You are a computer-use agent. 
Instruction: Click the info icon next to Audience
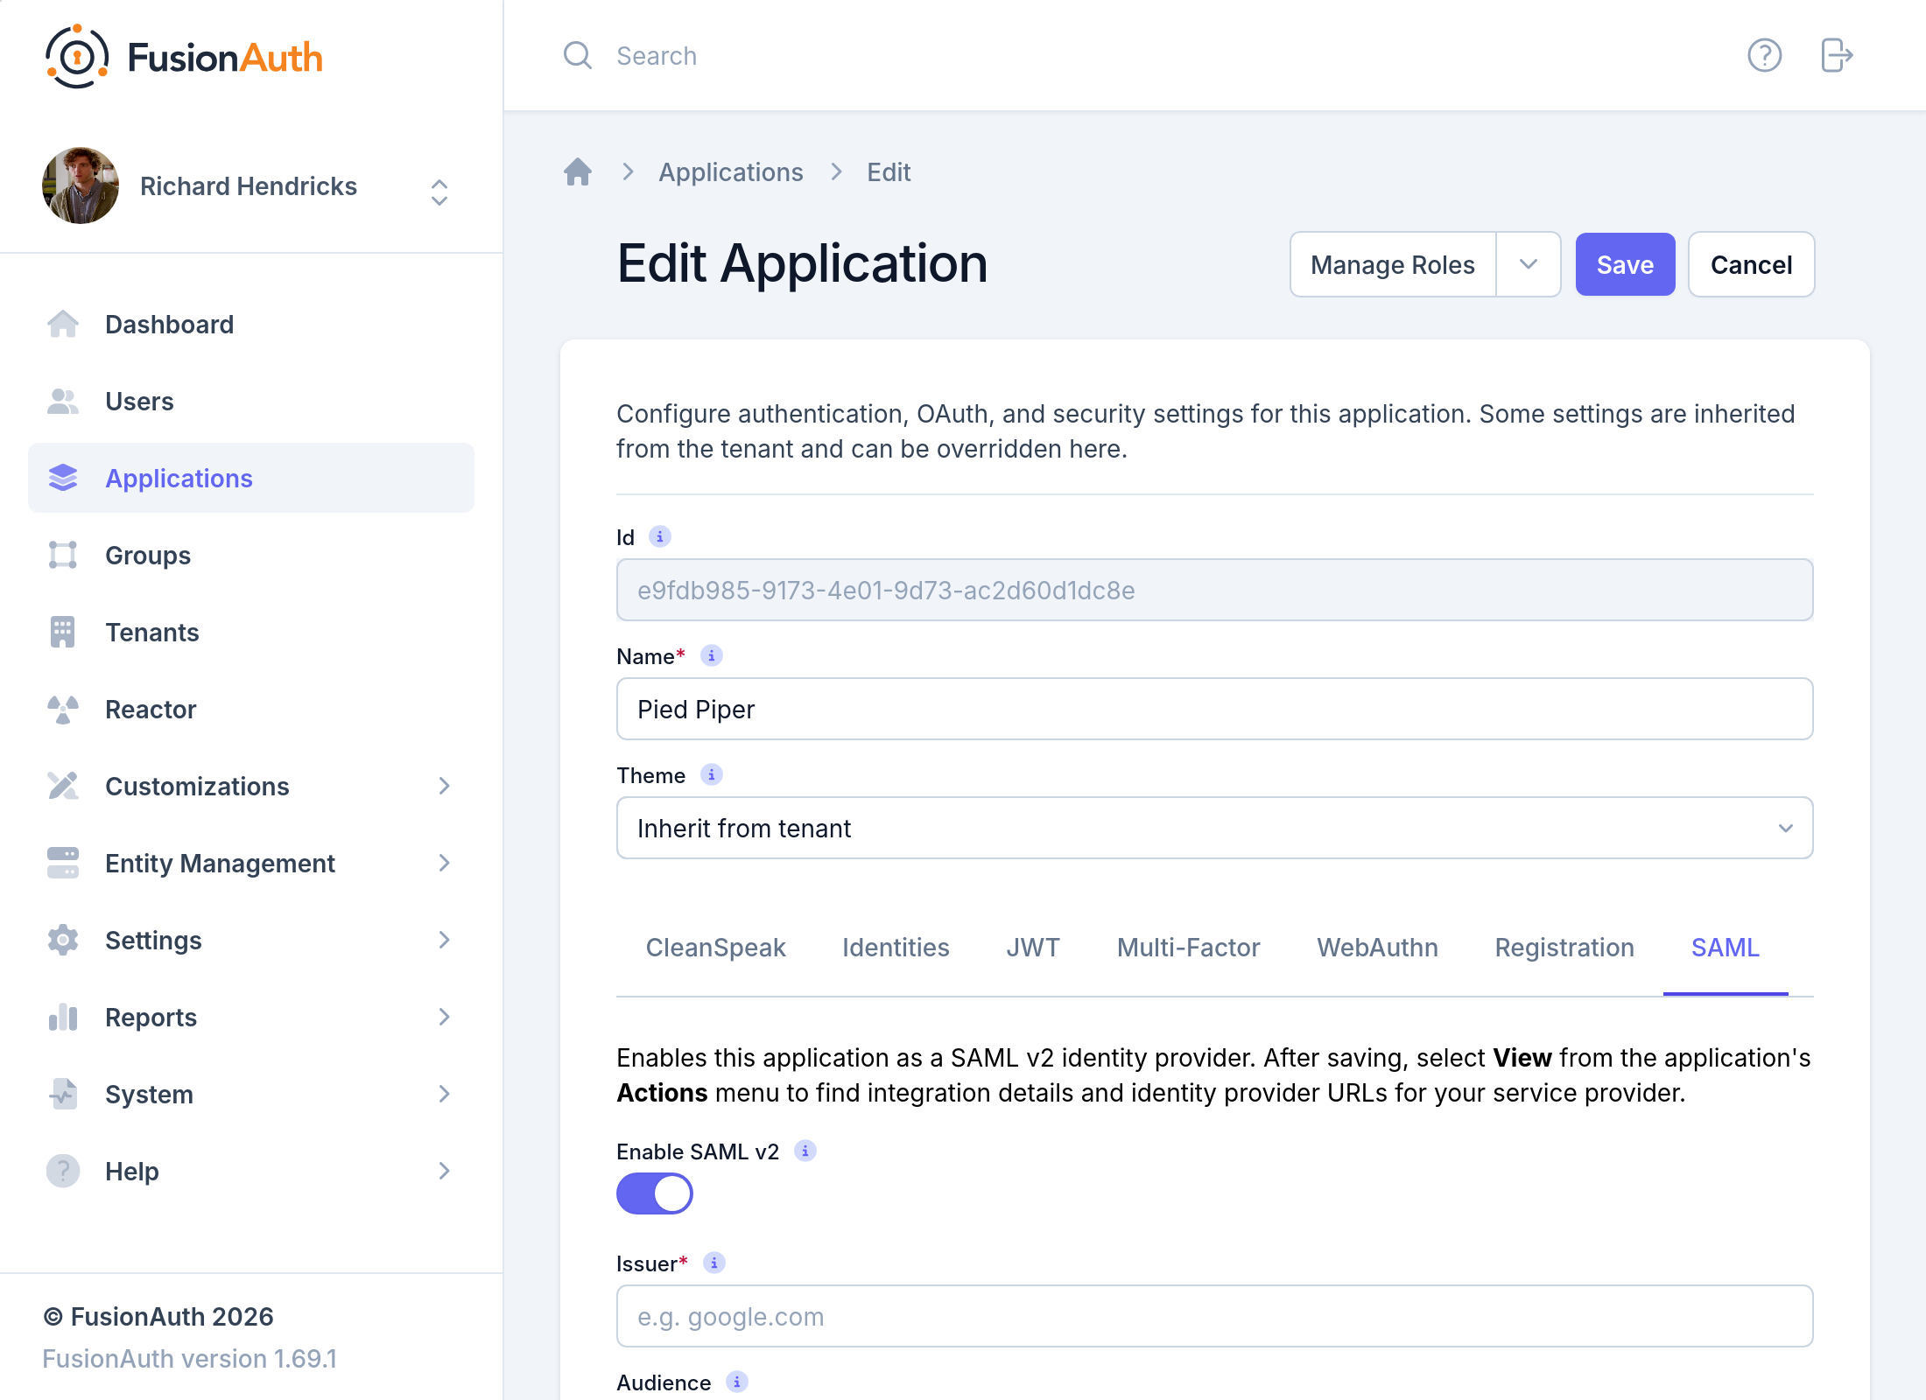point(737,1382)
